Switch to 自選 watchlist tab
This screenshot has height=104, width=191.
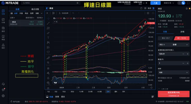point(17,9)
